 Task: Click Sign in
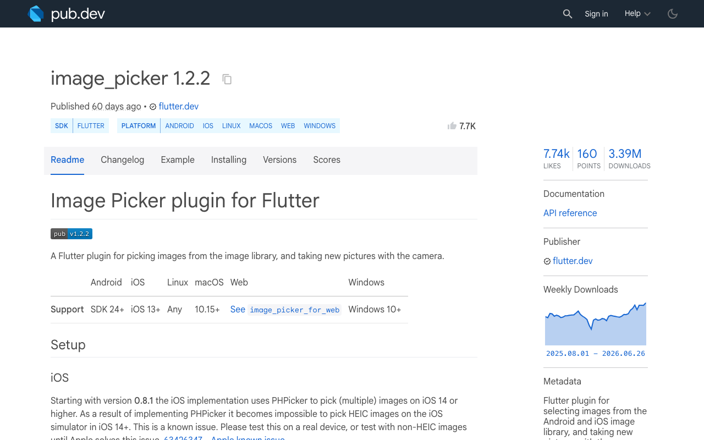click(x=596, y=14)
